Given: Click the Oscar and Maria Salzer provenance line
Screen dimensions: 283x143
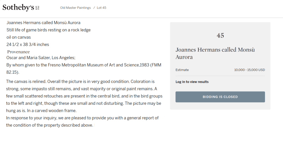Looking at the screenshot, I should (41, 58).
